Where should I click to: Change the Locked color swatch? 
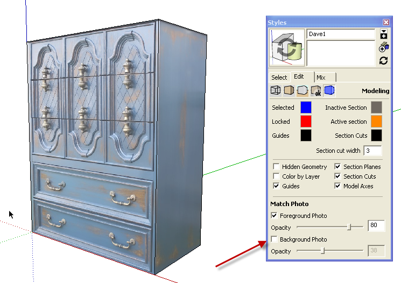(306, 122)
